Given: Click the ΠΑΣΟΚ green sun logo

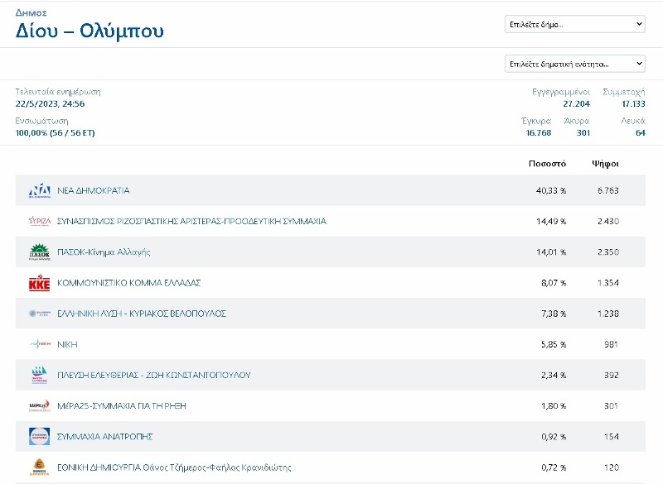Looking at the screenshot, I should point(39,252).
